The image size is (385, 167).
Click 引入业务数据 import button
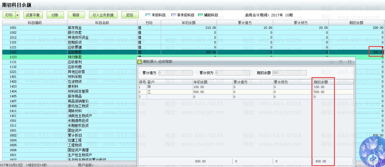click(103, 15)
